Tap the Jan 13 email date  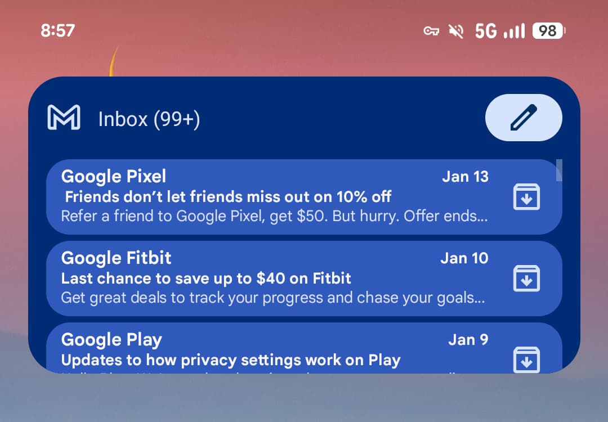pos(465,177)
